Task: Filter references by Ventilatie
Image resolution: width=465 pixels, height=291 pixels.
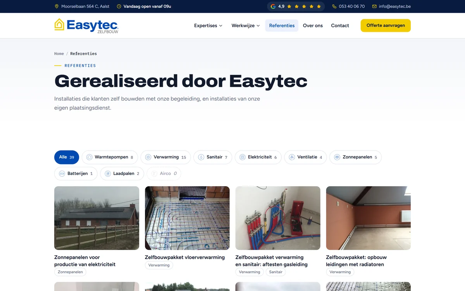Action: pyautogui.click(x=305, y=157)
